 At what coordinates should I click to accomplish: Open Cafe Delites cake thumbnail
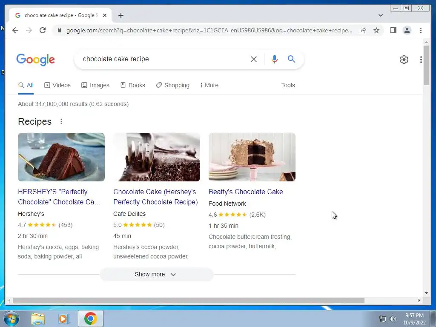157,157
